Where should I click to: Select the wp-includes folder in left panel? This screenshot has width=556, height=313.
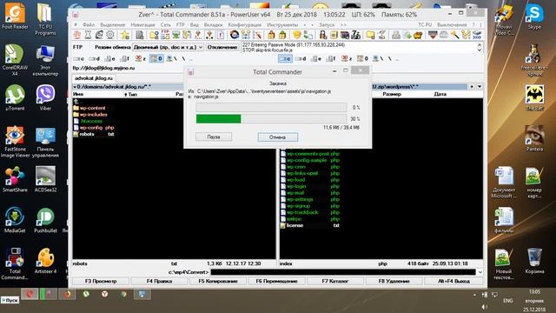(90, 115)
